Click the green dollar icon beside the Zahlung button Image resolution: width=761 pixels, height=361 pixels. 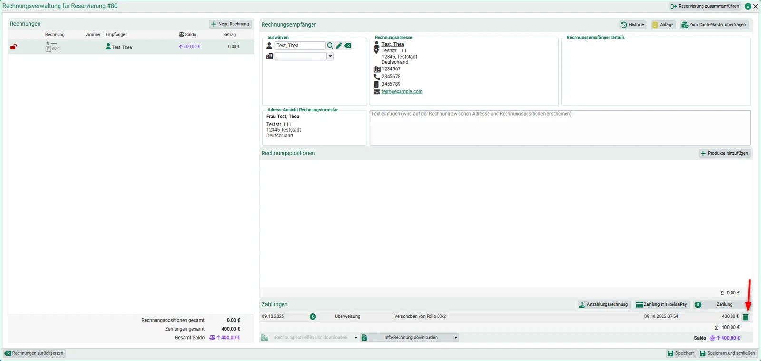click(x=698, y=305)
